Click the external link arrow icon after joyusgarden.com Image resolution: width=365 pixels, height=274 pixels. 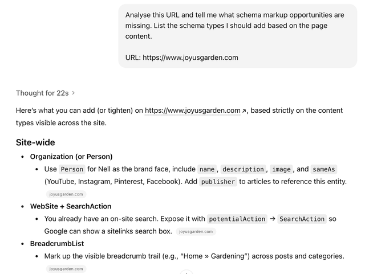coord(245,111)
